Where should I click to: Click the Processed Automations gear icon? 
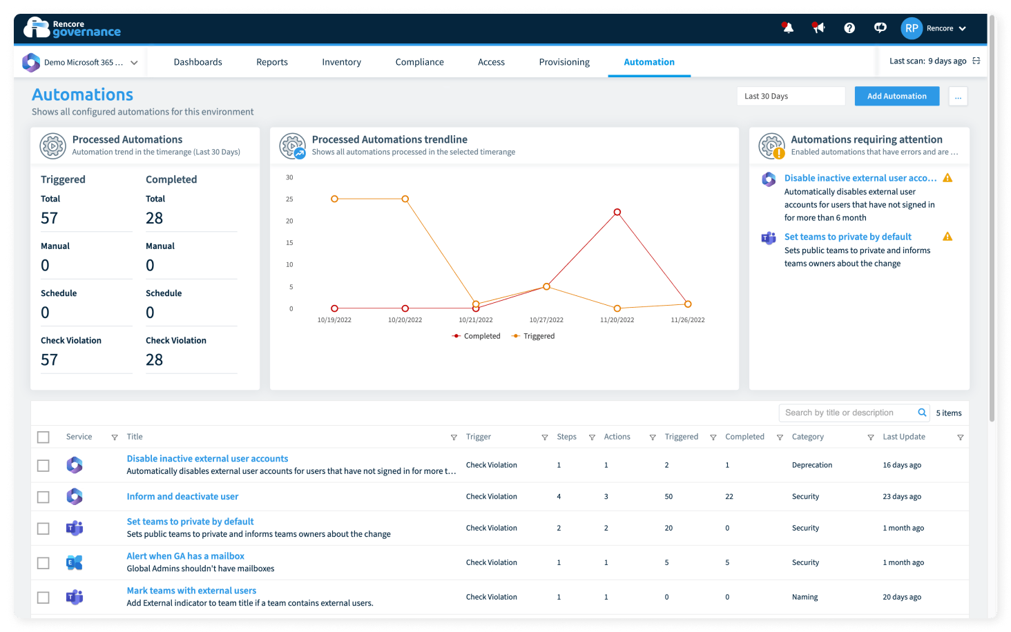click(52, 146)
